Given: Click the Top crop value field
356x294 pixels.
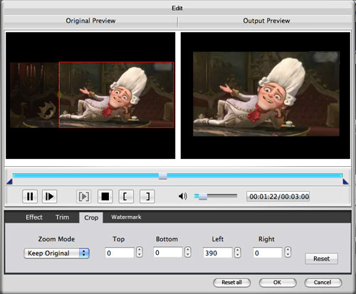Looking at the screenshot, I should click(x=120, y=253).
